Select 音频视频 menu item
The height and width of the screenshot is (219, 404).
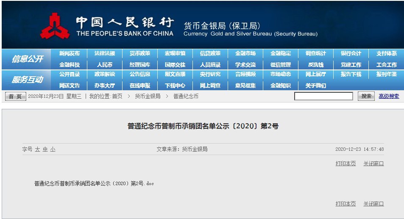coord(245,74)
